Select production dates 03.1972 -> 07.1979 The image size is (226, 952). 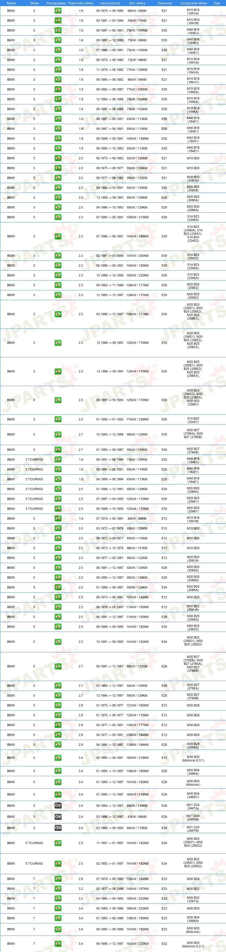pyautogui.click(x=110, y=528)
